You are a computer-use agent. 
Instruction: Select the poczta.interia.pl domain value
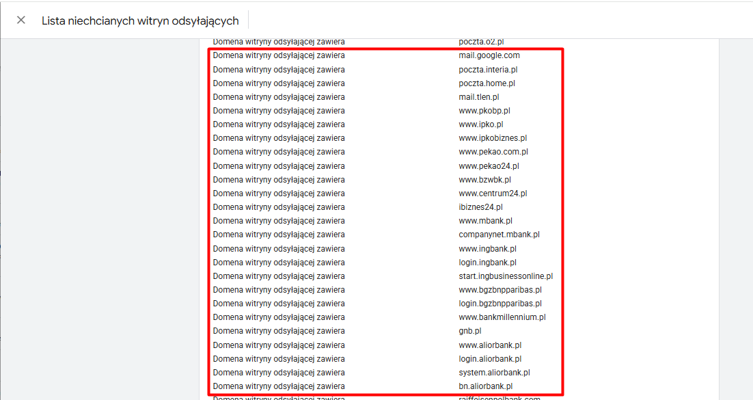click(488, 69)
